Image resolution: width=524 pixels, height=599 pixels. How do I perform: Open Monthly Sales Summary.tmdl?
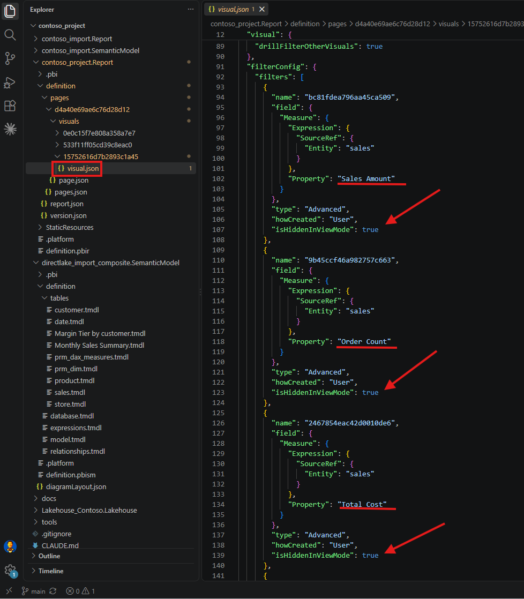click(x=99, y=346)
